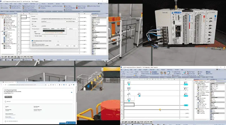Open the PLC menu tab in top window
The width and height of the screenshot is (226, 125).
click(38, 4)
